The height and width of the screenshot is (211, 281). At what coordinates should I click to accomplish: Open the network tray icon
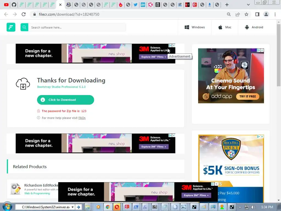click(x=247, y=207)
